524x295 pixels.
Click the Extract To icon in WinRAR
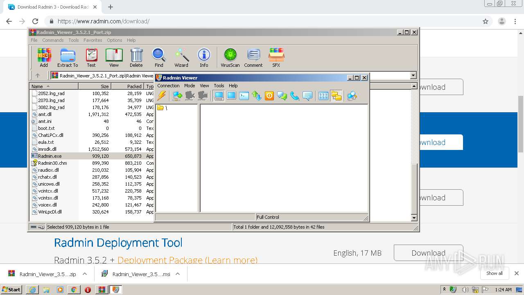pyautogui.click(x=68, y=58)
